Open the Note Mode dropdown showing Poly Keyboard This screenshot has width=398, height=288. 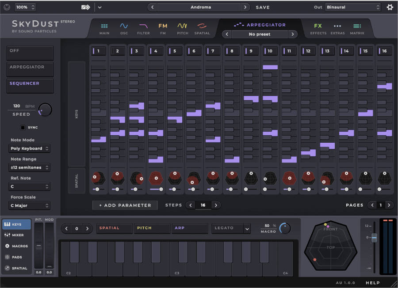coord(29,148)
